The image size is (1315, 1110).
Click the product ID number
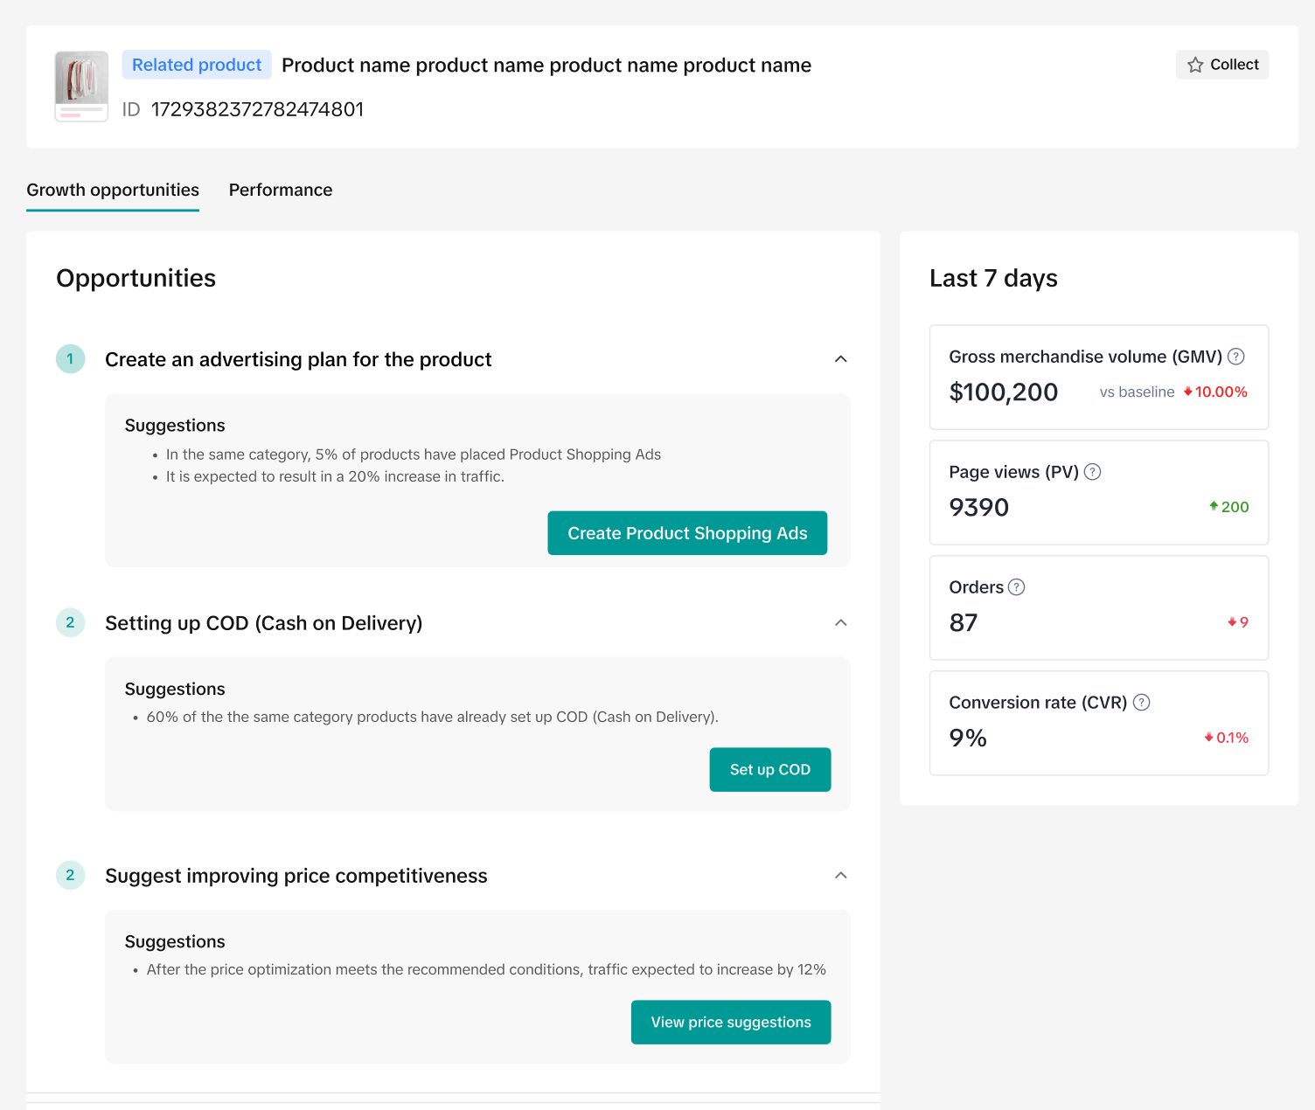tap(257, 109)
